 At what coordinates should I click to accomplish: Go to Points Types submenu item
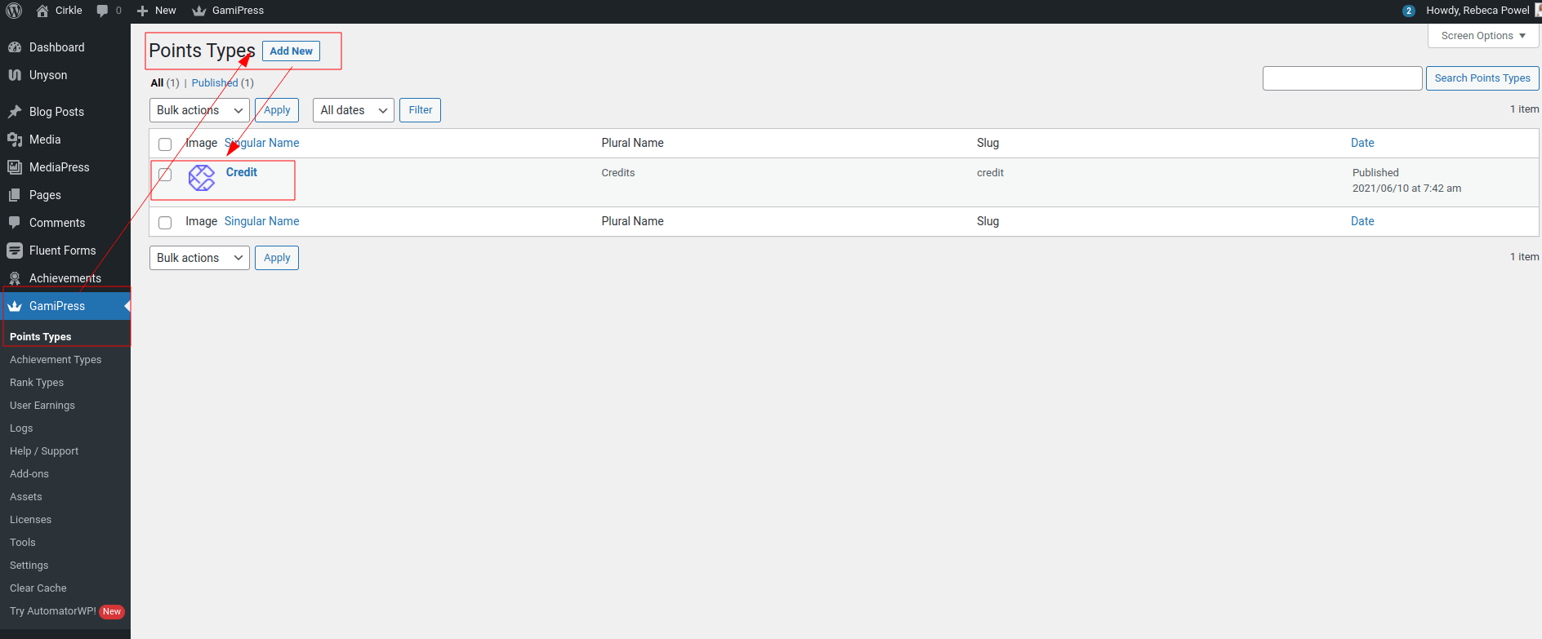(x=41, y=336)
